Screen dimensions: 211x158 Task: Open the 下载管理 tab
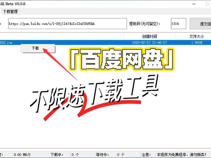tap(10, 12)
